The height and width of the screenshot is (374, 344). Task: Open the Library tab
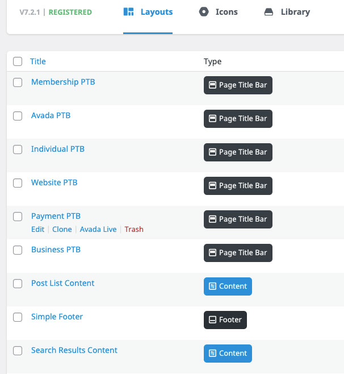click(287, 12)
